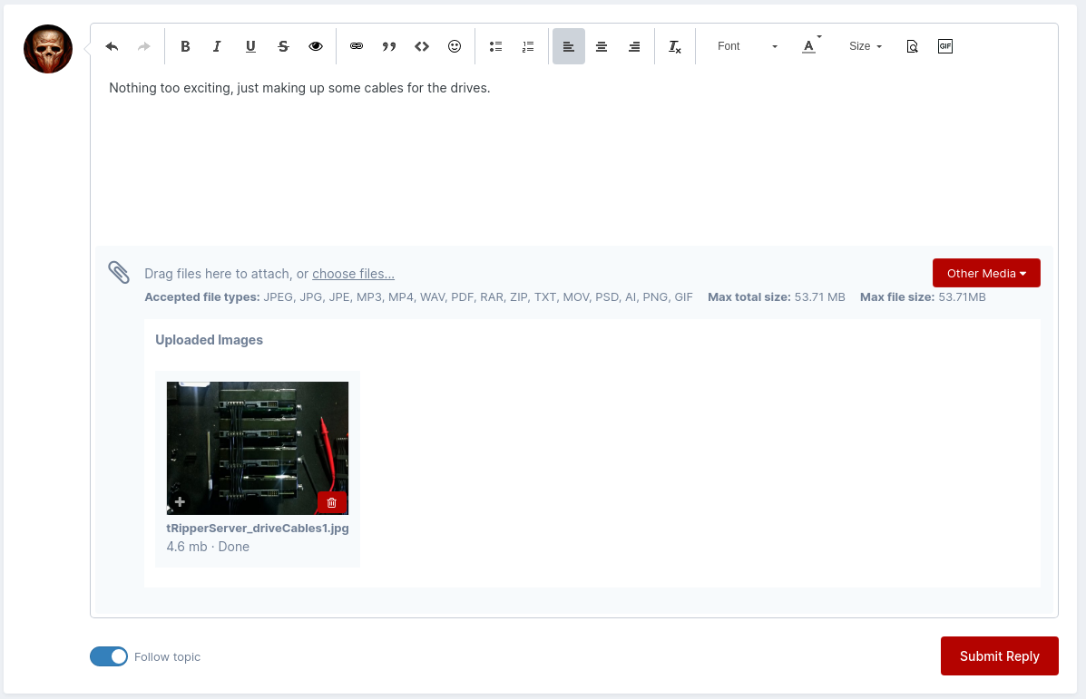Expand the Size dropdown

click(x=865, y=46)
